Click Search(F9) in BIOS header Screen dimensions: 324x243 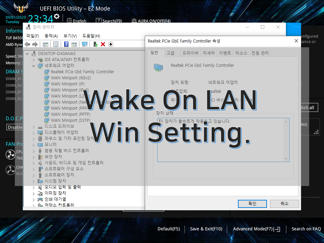109,21
